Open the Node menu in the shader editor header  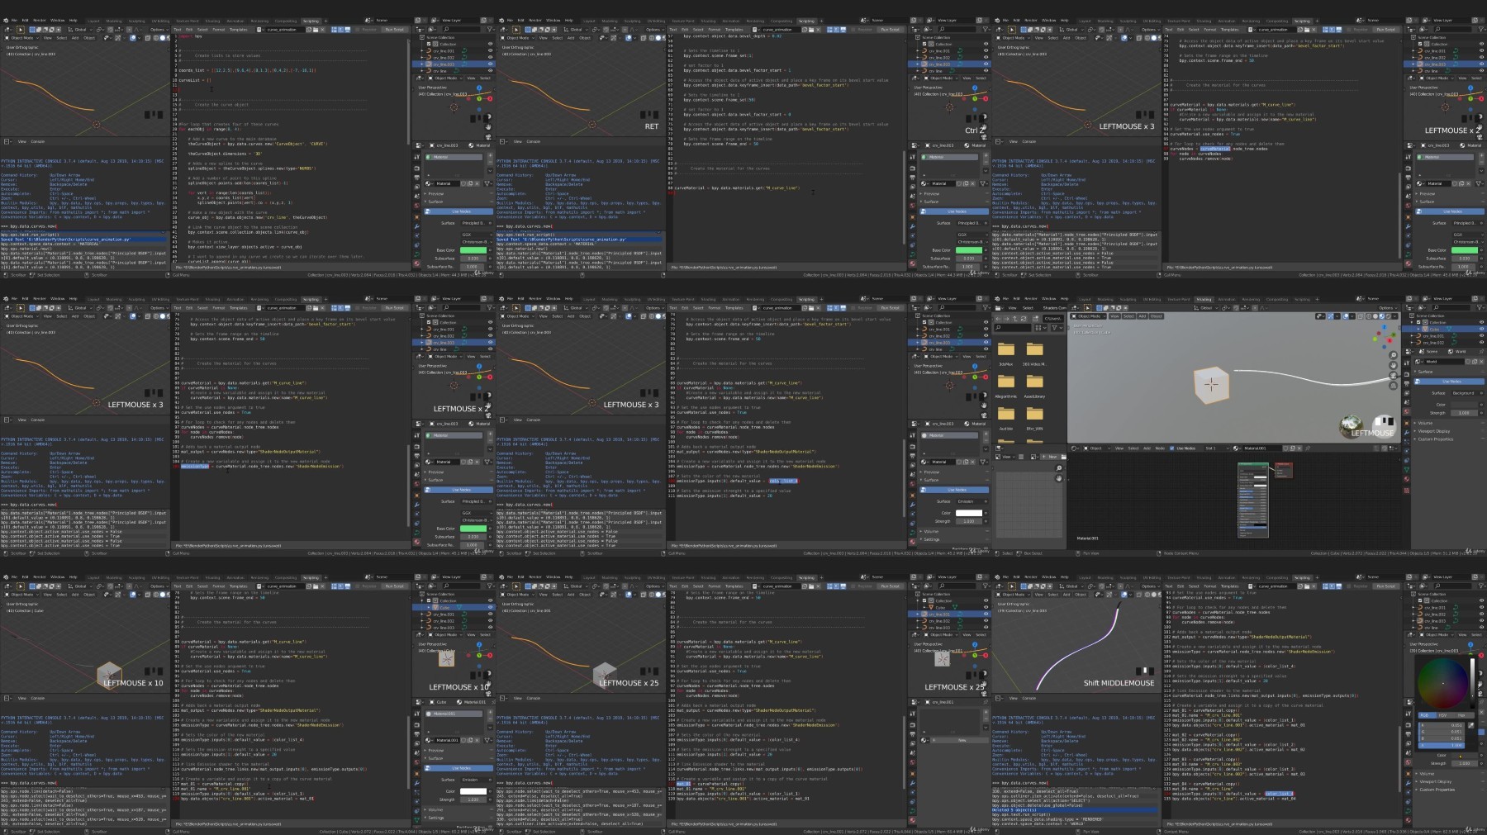coord(1160,448)
